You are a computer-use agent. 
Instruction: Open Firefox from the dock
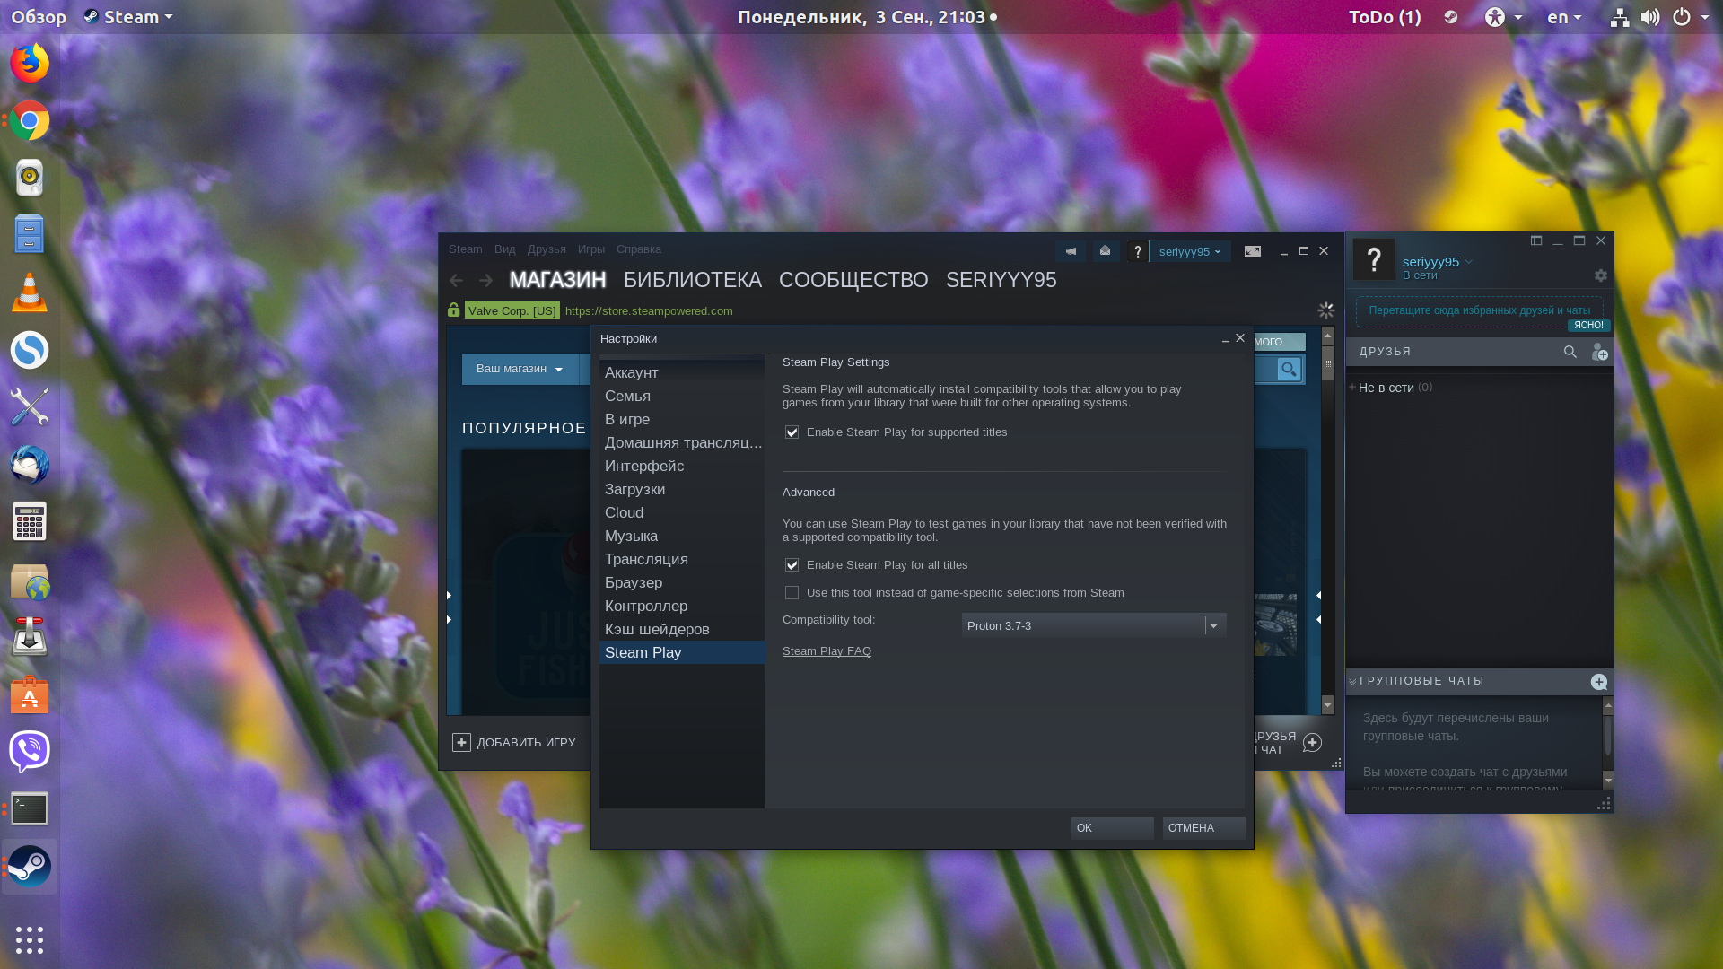coord(30,63)
